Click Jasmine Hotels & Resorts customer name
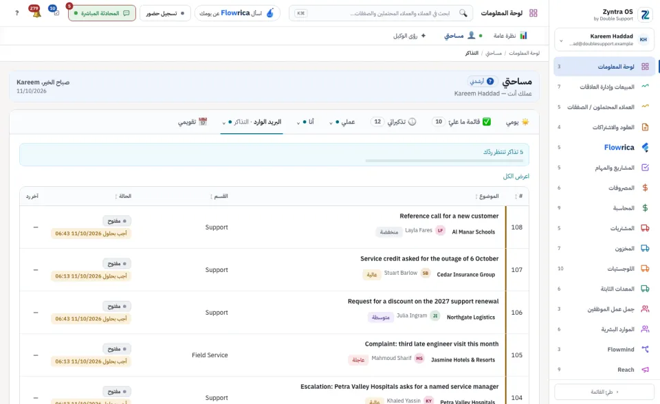Image resolution: width=660 pixels, height=404 pixels. tap(463, 360)
